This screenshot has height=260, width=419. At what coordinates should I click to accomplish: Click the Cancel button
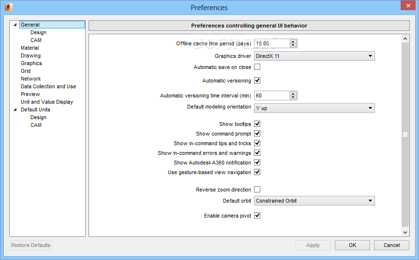tap(391, 245)
